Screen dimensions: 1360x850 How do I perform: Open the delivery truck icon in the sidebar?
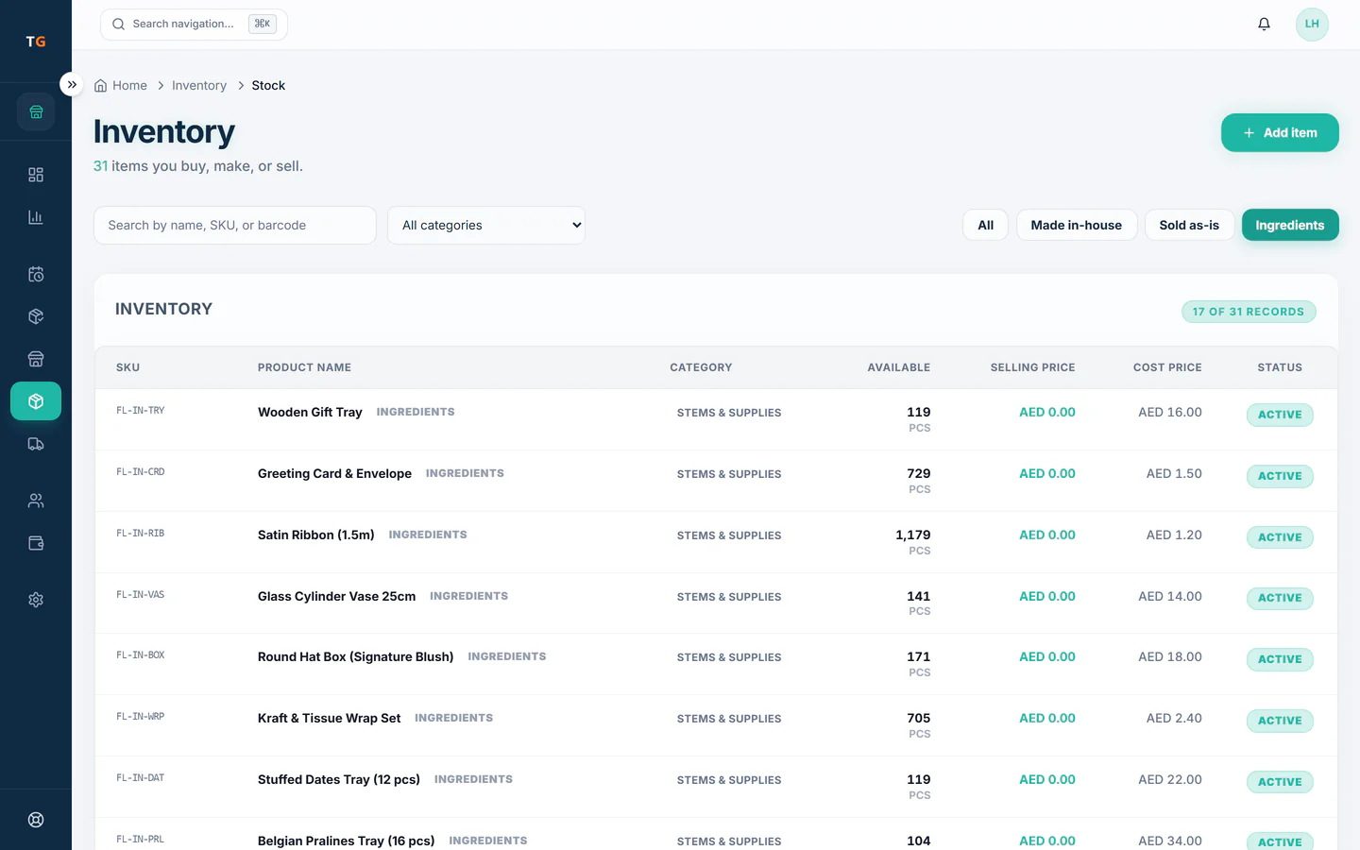tap(36, 444)
